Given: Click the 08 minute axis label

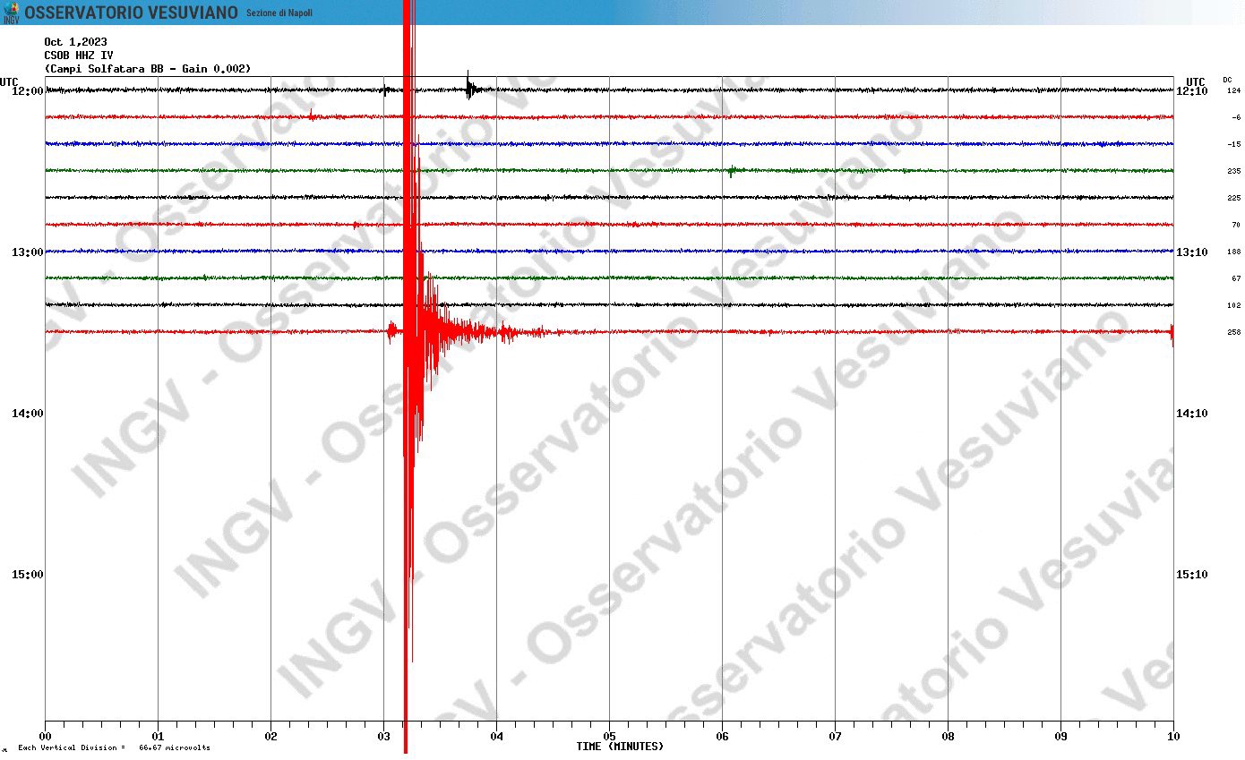Looking at the screenshot, I should click(x=949, y=737).
